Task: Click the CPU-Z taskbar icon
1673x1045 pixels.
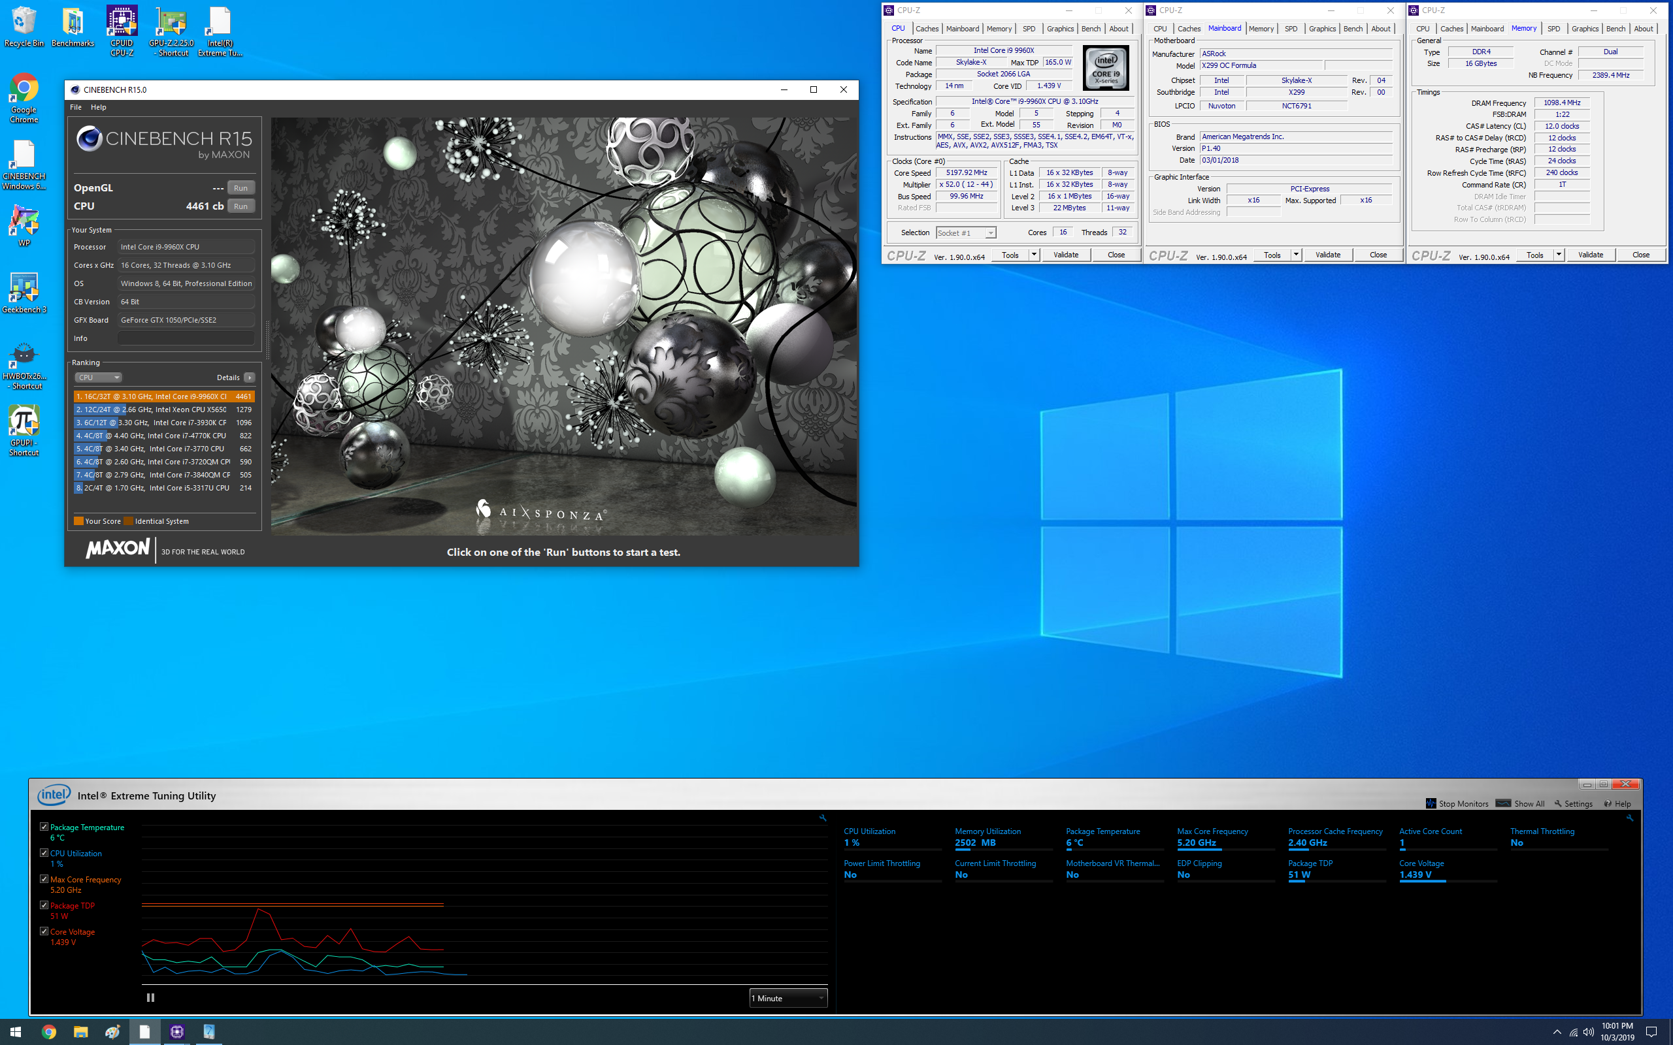Action: tap(177, 1032)
